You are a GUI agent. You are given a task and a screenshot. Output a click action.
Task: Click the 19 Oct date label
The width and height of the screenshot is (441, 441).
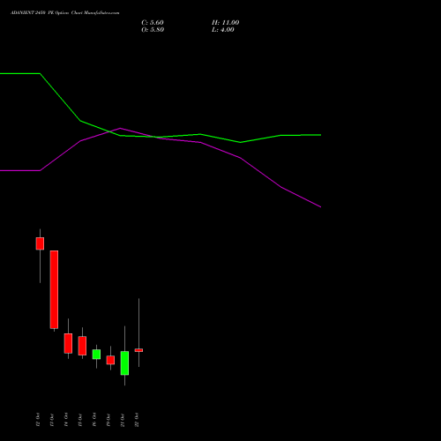tap(108, 420)
